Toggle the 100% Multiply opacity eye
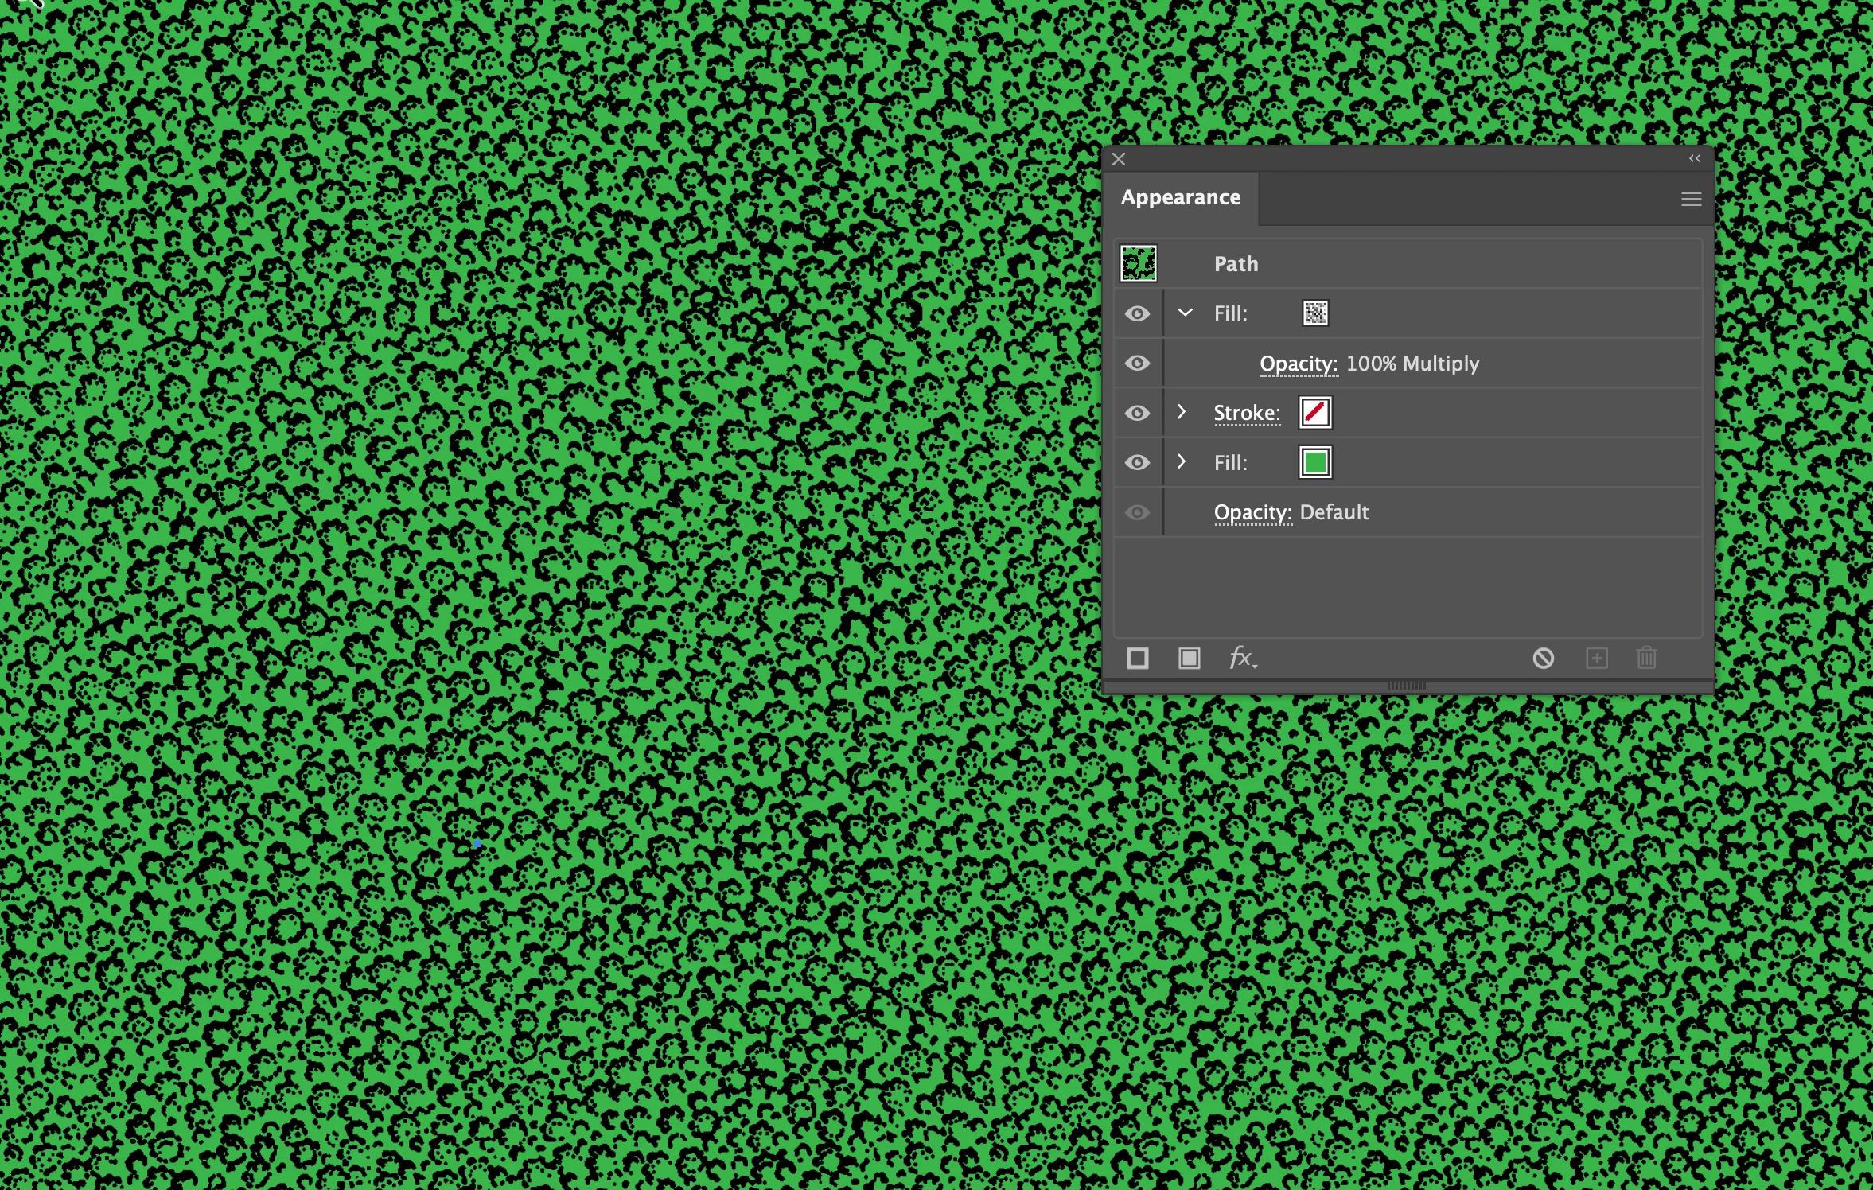 [1137, 364]
